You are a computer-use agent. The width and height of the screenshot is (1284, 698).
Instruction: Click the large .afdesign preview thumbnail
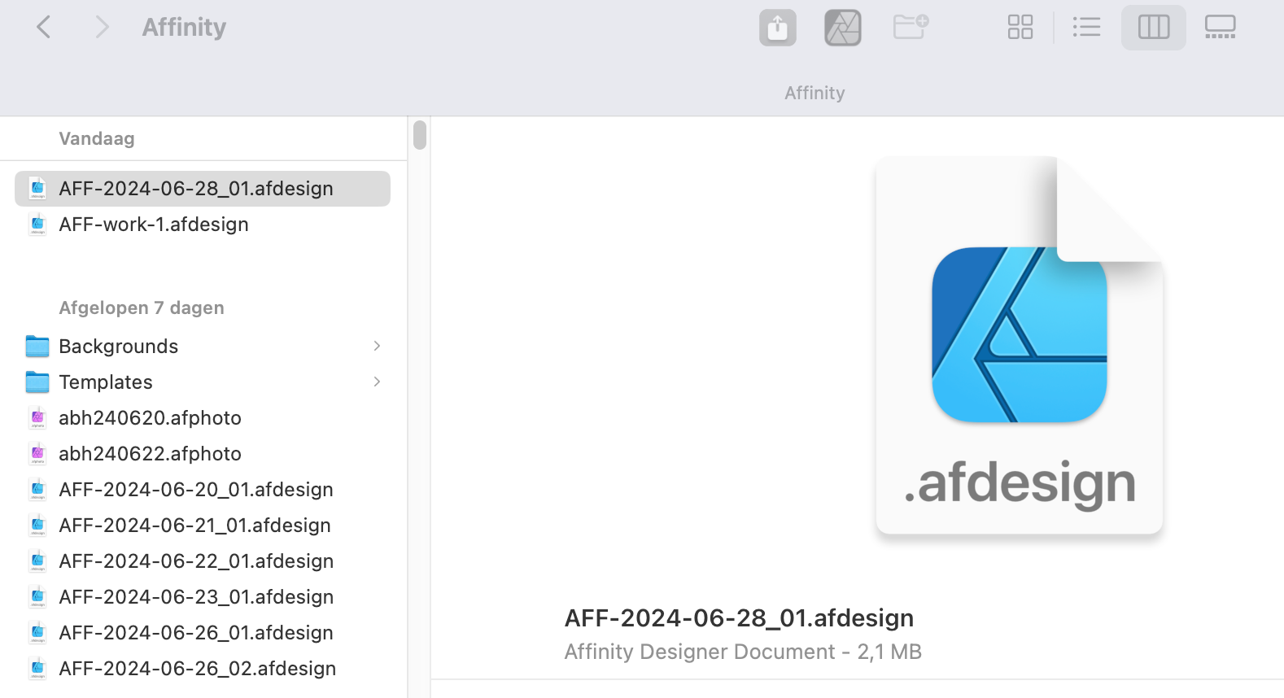coord(1020,346)
